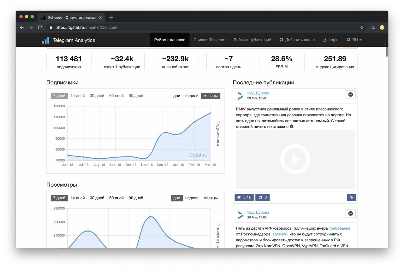
Task: Open the Код Дурова link on the 17:05 post
Action: click(x=258, y=212)
